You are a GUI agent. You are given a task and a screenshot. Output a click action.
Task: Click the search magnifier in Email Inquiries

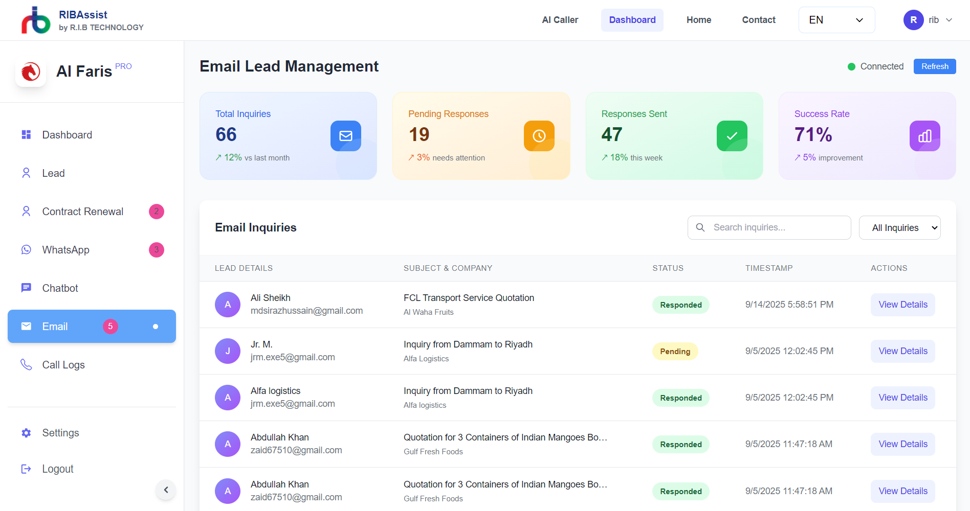700,227
